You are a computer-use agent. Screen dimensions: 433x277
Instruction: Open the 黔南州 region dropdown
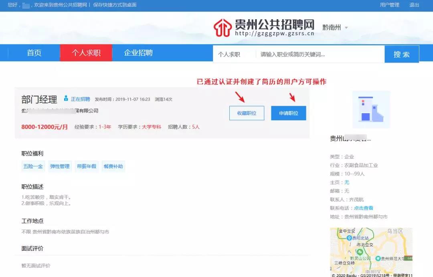(x=334, y=28)
